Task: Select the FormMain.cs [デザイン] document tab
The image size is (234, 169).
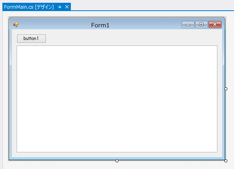Action: [x=29, y=7]
